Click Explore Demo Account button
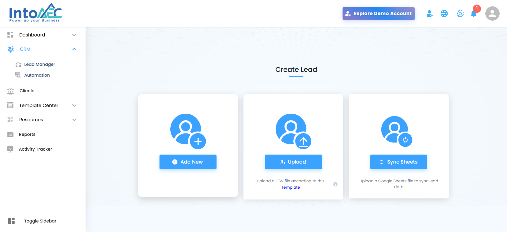507x232 pixels. (x=379, y=13)
